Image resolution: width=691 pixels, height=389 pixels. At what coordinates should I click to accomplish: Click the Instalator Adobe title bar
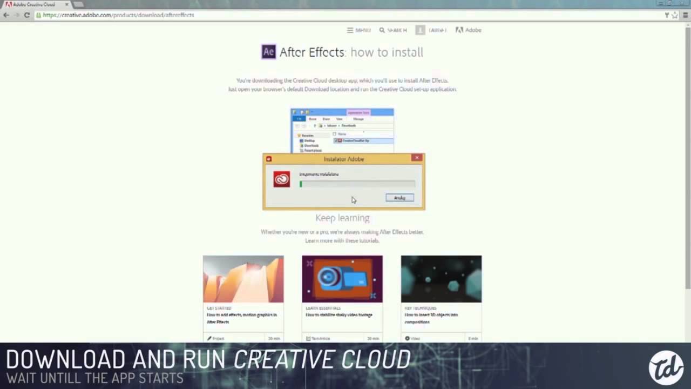pos(343,159)
